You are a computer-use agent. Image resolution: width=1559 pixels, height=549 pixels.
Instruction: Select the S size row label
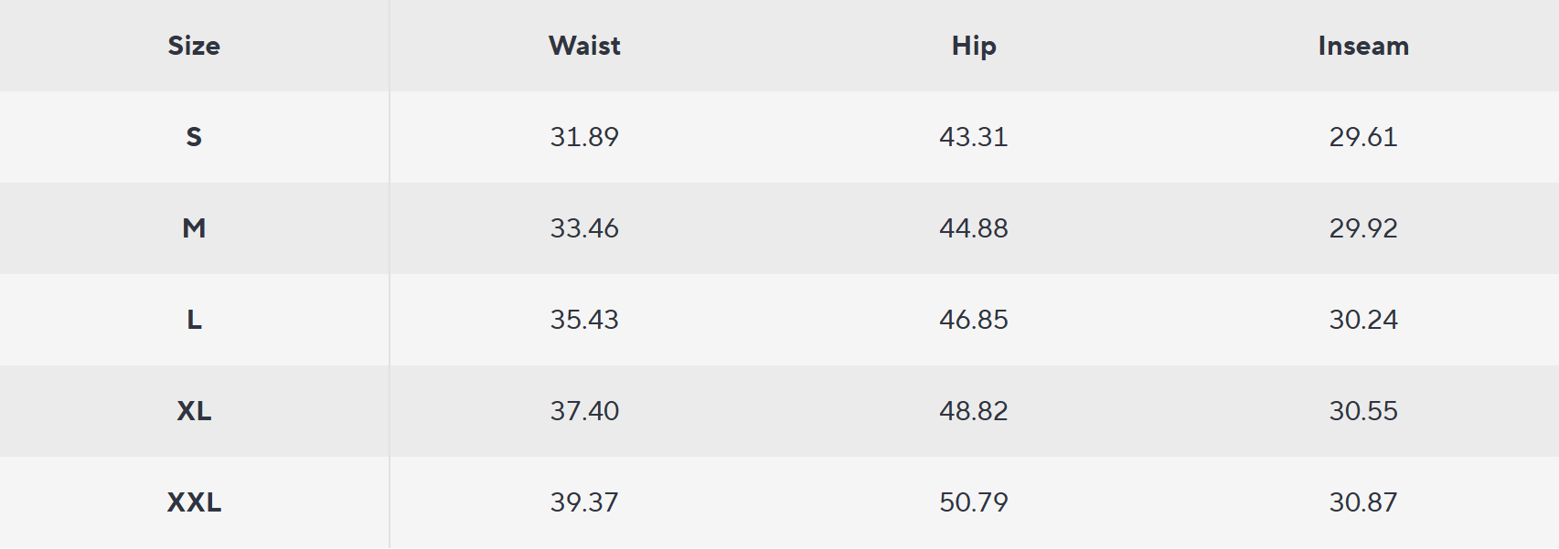click(194, 137)
